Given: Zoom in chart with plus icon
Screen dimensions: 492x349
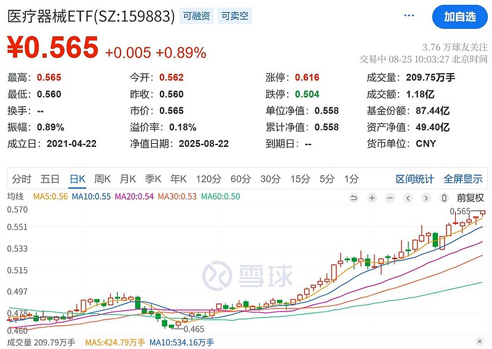Looking at the screenshot, I should pyautogui.click(x=372, y=198).
